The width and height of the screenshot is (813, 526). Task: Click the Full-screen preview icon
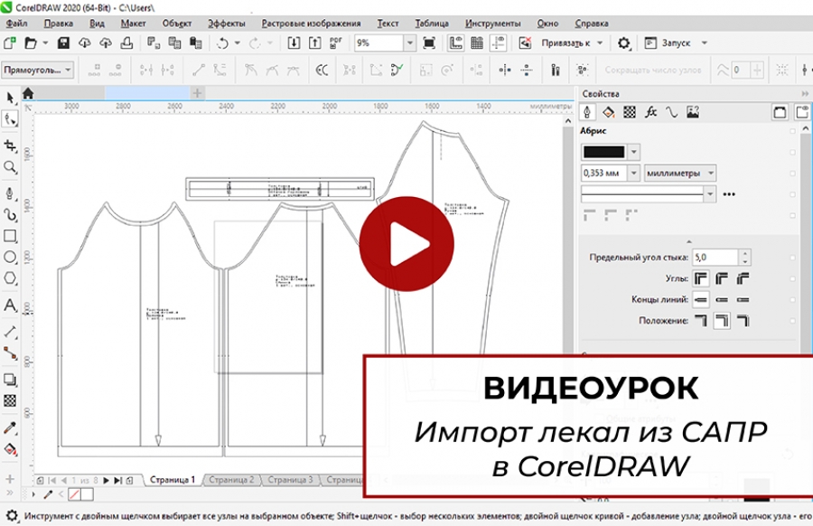[429, 43]
